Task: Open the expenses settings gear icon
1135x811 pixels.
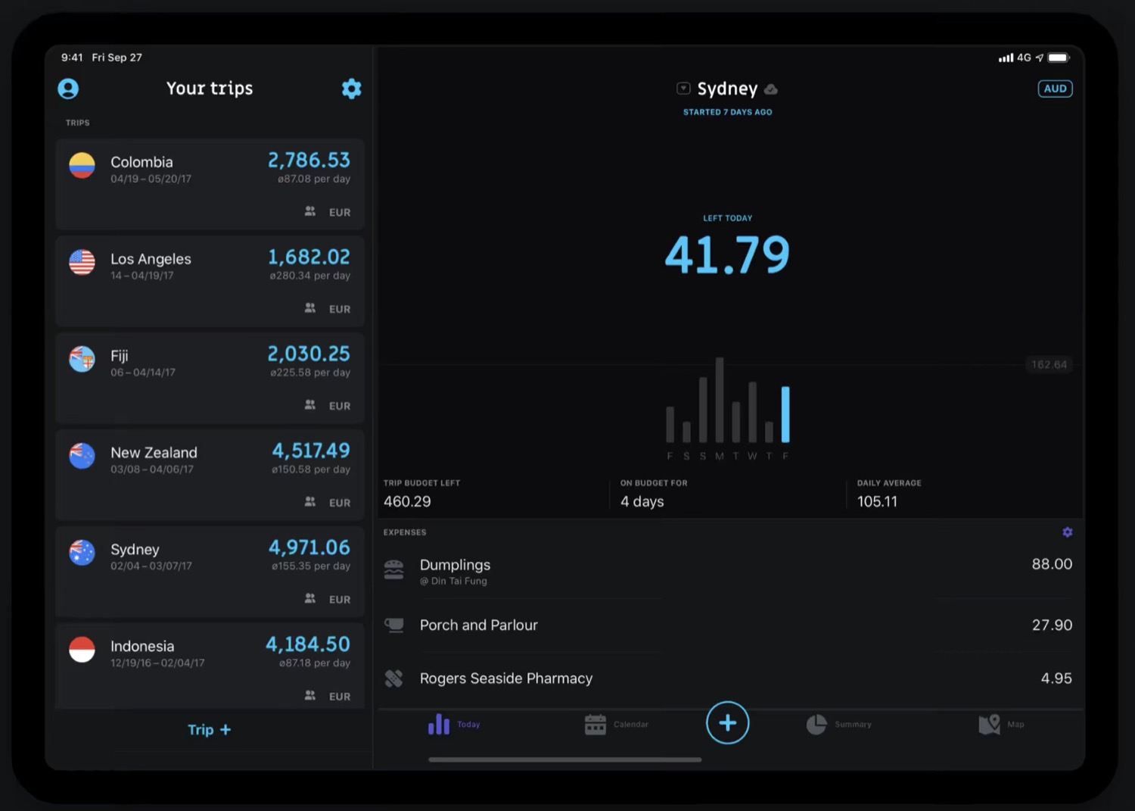Action: (1067, 532)
